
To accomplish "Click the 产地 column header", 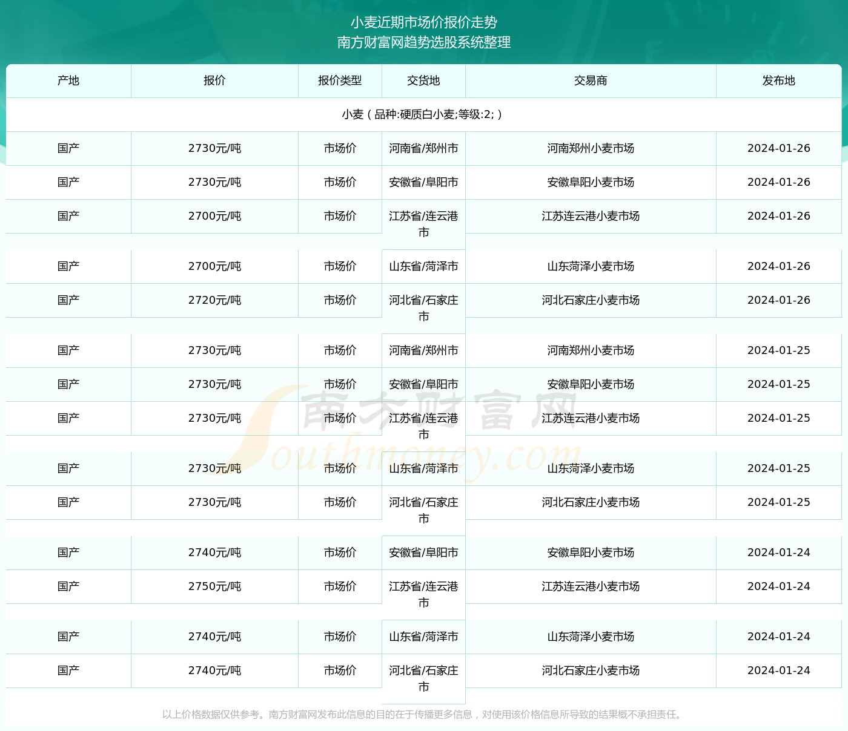I will click(68, 80).
